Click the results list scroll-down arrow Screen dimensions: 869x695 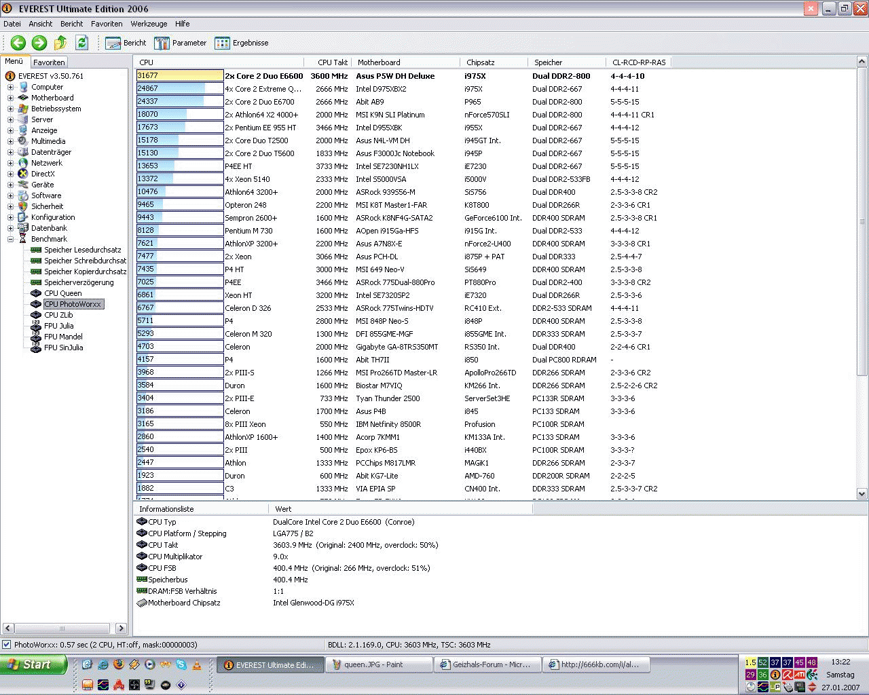862,494
